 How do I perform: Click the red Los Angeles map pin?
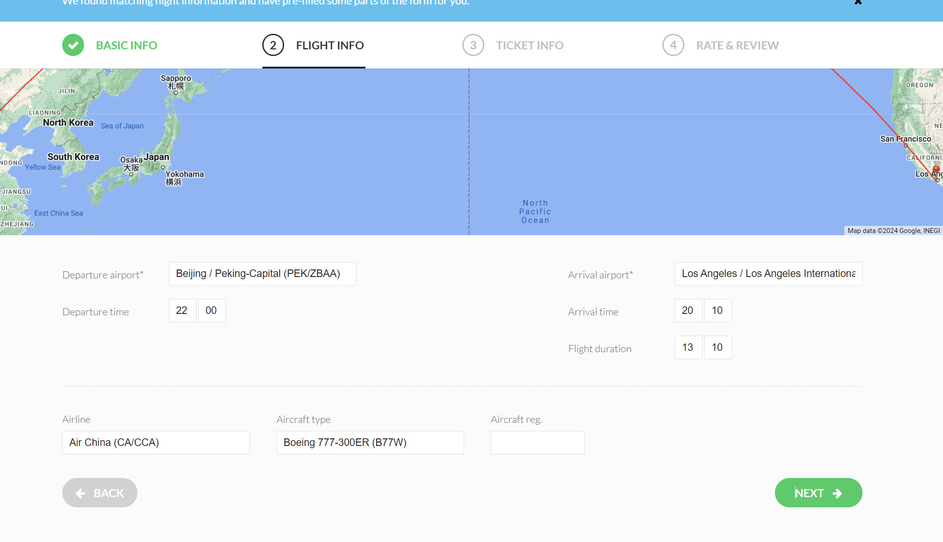tap(936, 169)
